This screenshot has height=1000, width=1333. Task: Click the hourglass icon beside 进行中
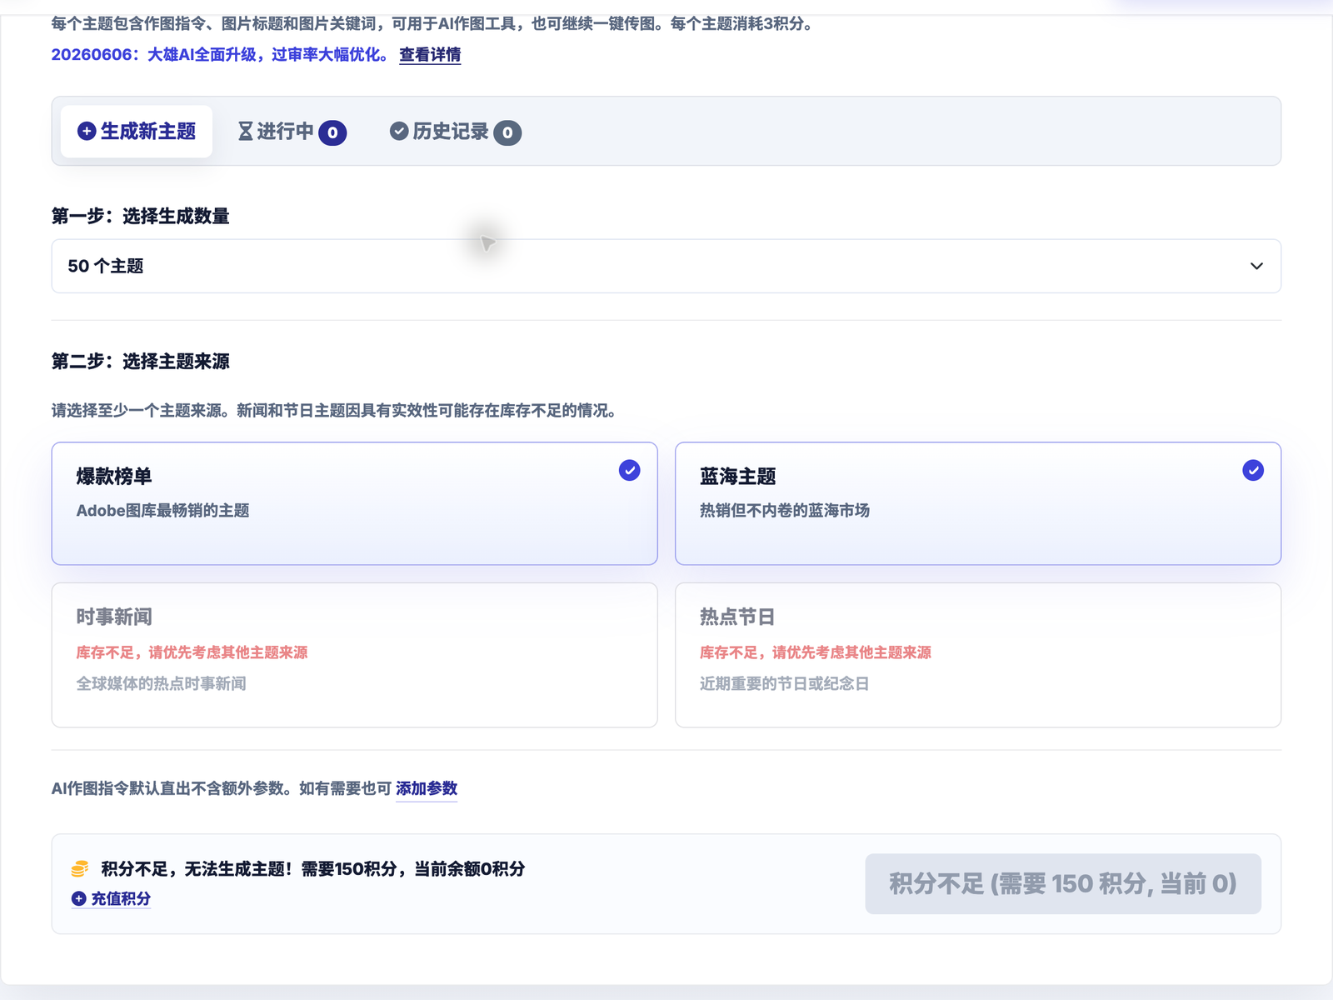click(246, 131)
